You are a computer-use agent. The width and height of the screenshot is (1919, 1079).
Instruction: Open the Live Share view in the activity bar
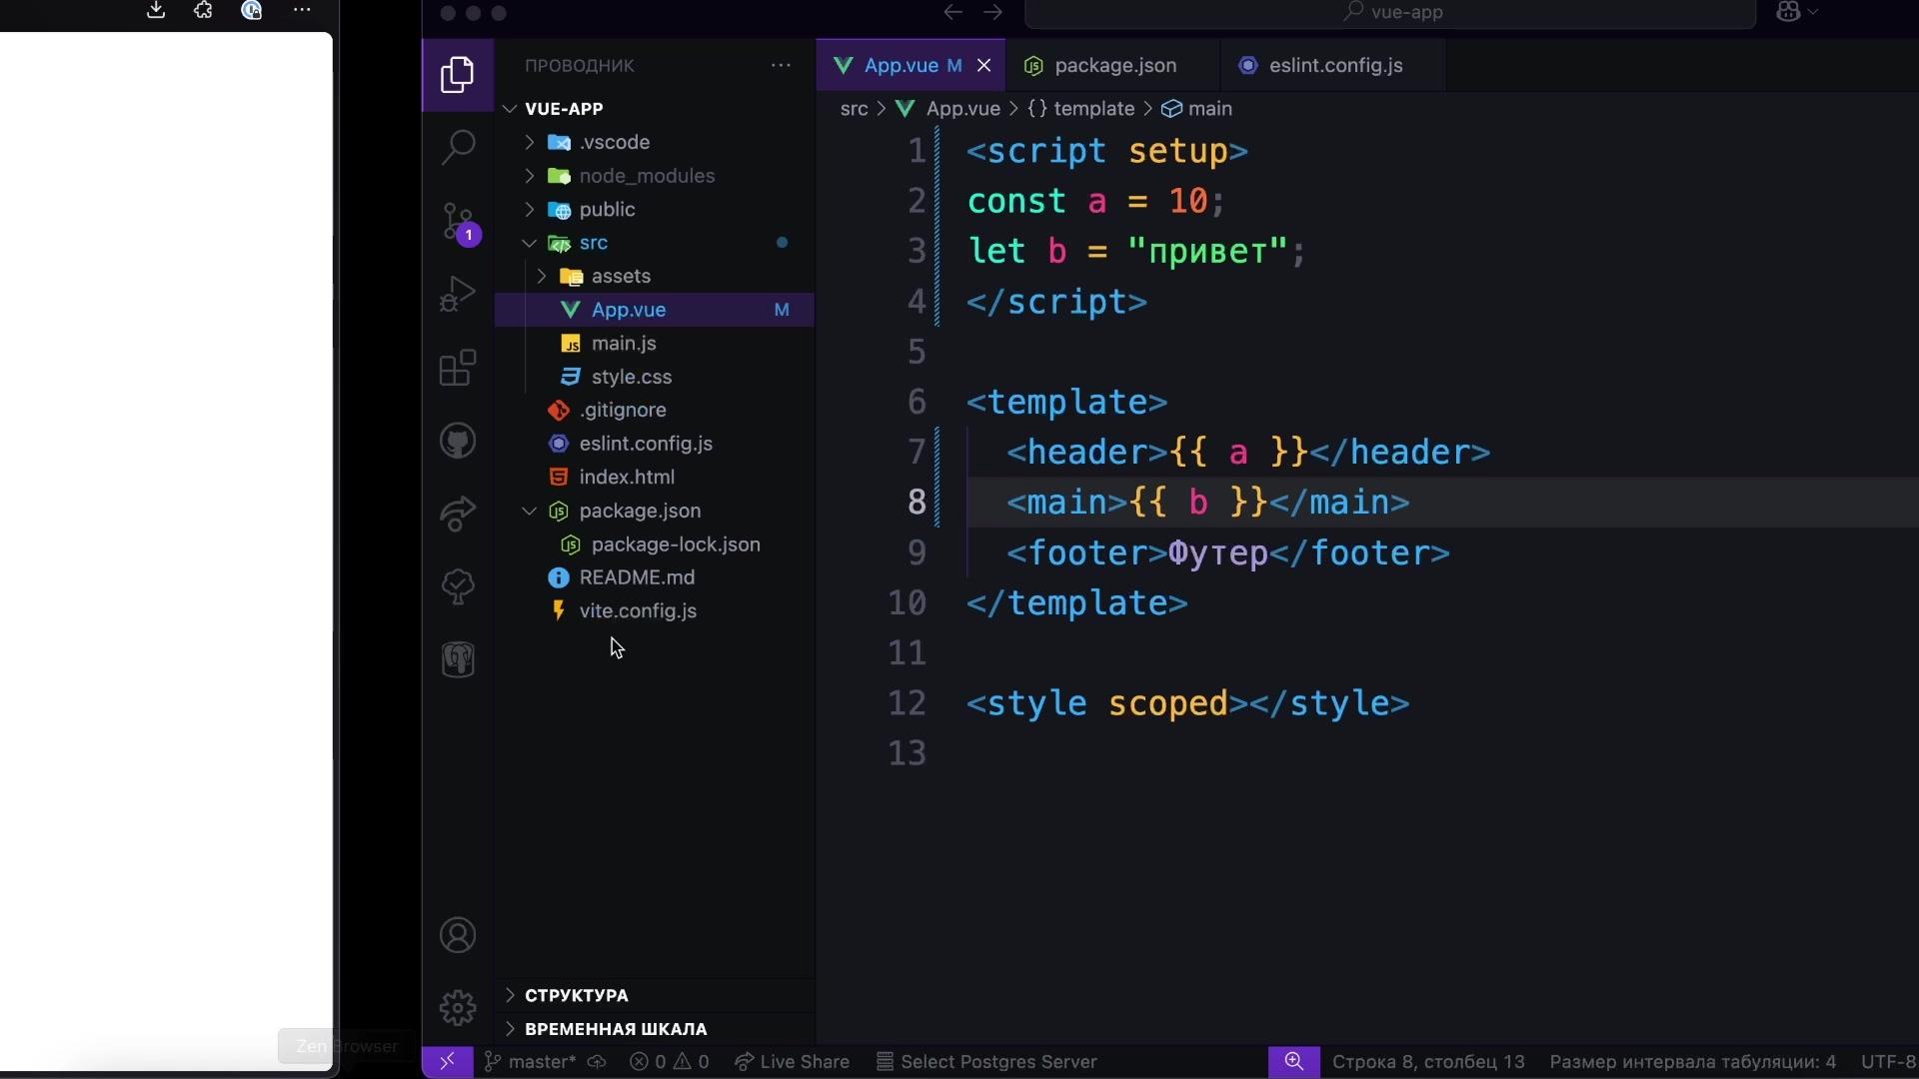[458, 514]
